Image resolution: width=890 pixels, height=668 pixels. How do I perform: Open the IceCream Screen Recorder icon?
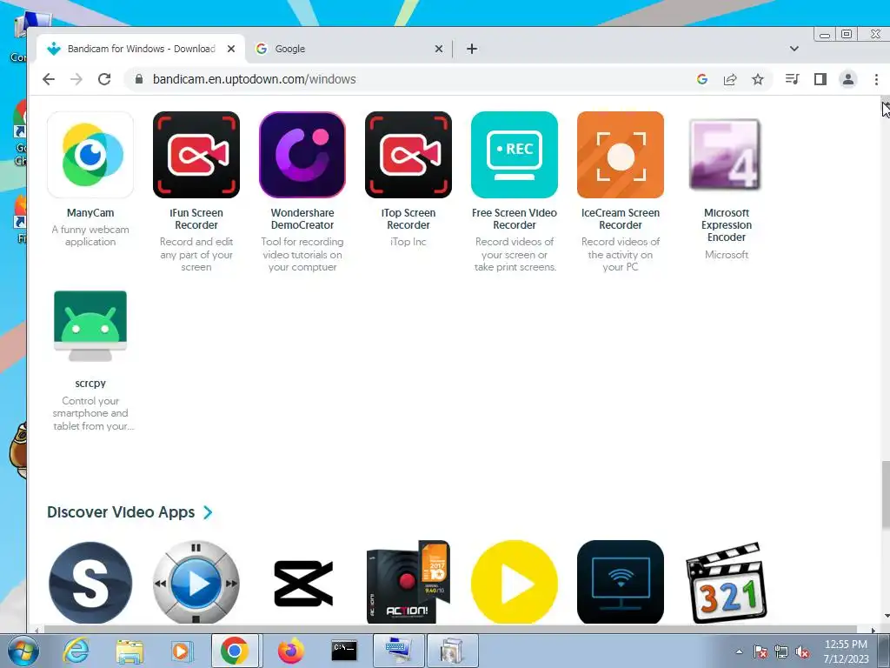[x=621, y=155]
